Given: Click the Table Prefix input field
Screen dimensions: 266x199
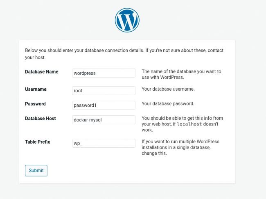Looking at the screenshot, I should coord(104,143).
